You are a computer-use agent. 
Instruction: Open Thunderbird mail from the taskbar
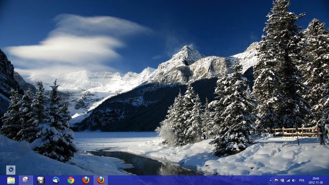[x=56, y=180]
